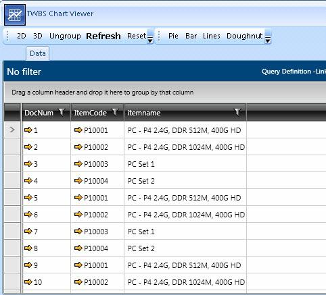The image size is (326, 295).
Task: Open the ItemCode column filter icon
Action: (x=115, y=112)
